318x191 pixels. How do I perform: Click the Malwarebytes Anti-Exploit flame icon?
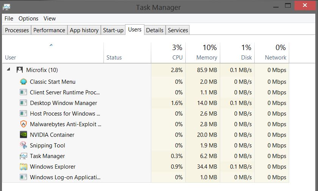click(x=23, y=124)
